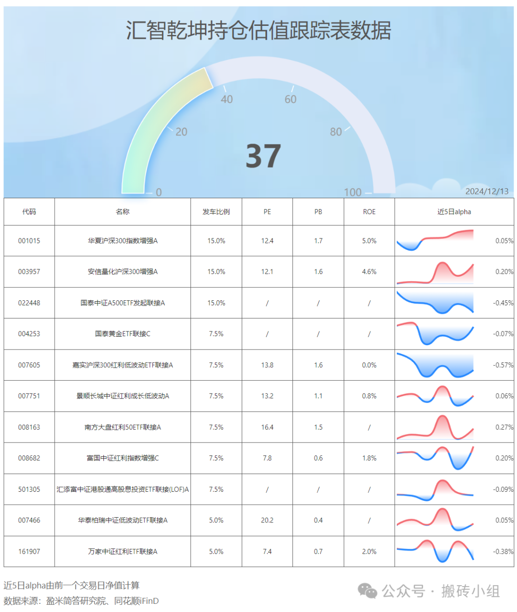The height and width of the screenshot is (612, 517).
Task: Select fund name 汇添富中证港股通高股息投资ETF联接(LOF)A
Action: click(123, 489)
